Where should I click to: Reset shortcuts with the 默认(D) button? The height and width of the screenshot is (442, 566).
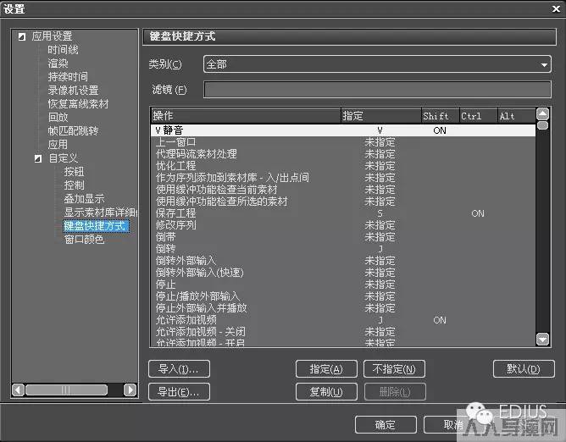point(523,369)
